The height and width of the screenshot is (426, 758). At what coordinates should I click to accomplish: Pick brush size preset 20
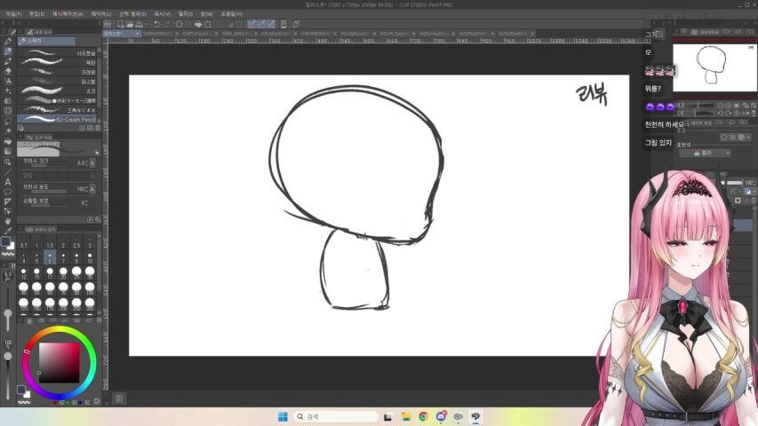click(x=63, y=272)
